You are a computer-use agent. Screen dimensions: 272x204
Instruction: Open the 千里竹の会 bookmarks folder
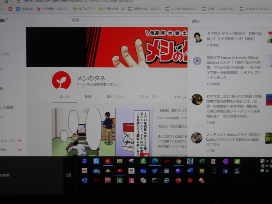coord(112,9)
